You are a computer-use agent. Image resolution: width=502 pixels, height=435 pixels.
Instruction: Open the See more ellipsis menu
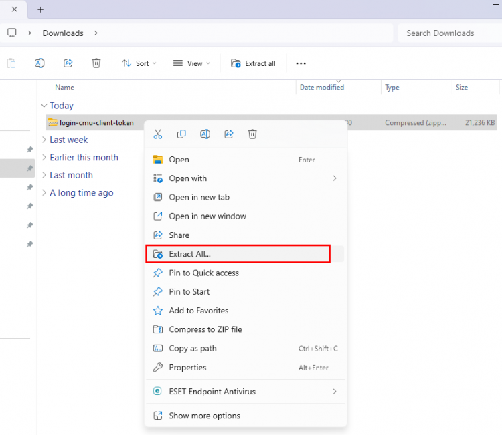301,63
